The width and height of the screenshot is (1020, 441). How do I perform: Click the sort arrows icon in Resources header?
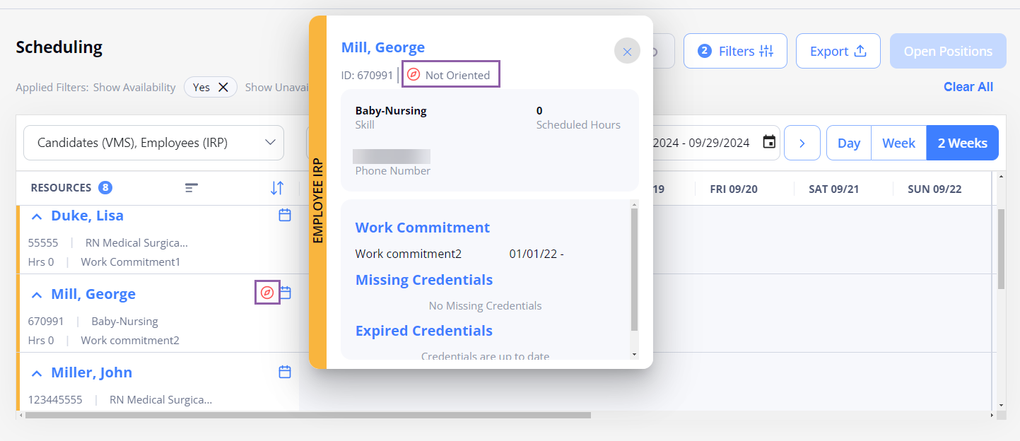277,188
